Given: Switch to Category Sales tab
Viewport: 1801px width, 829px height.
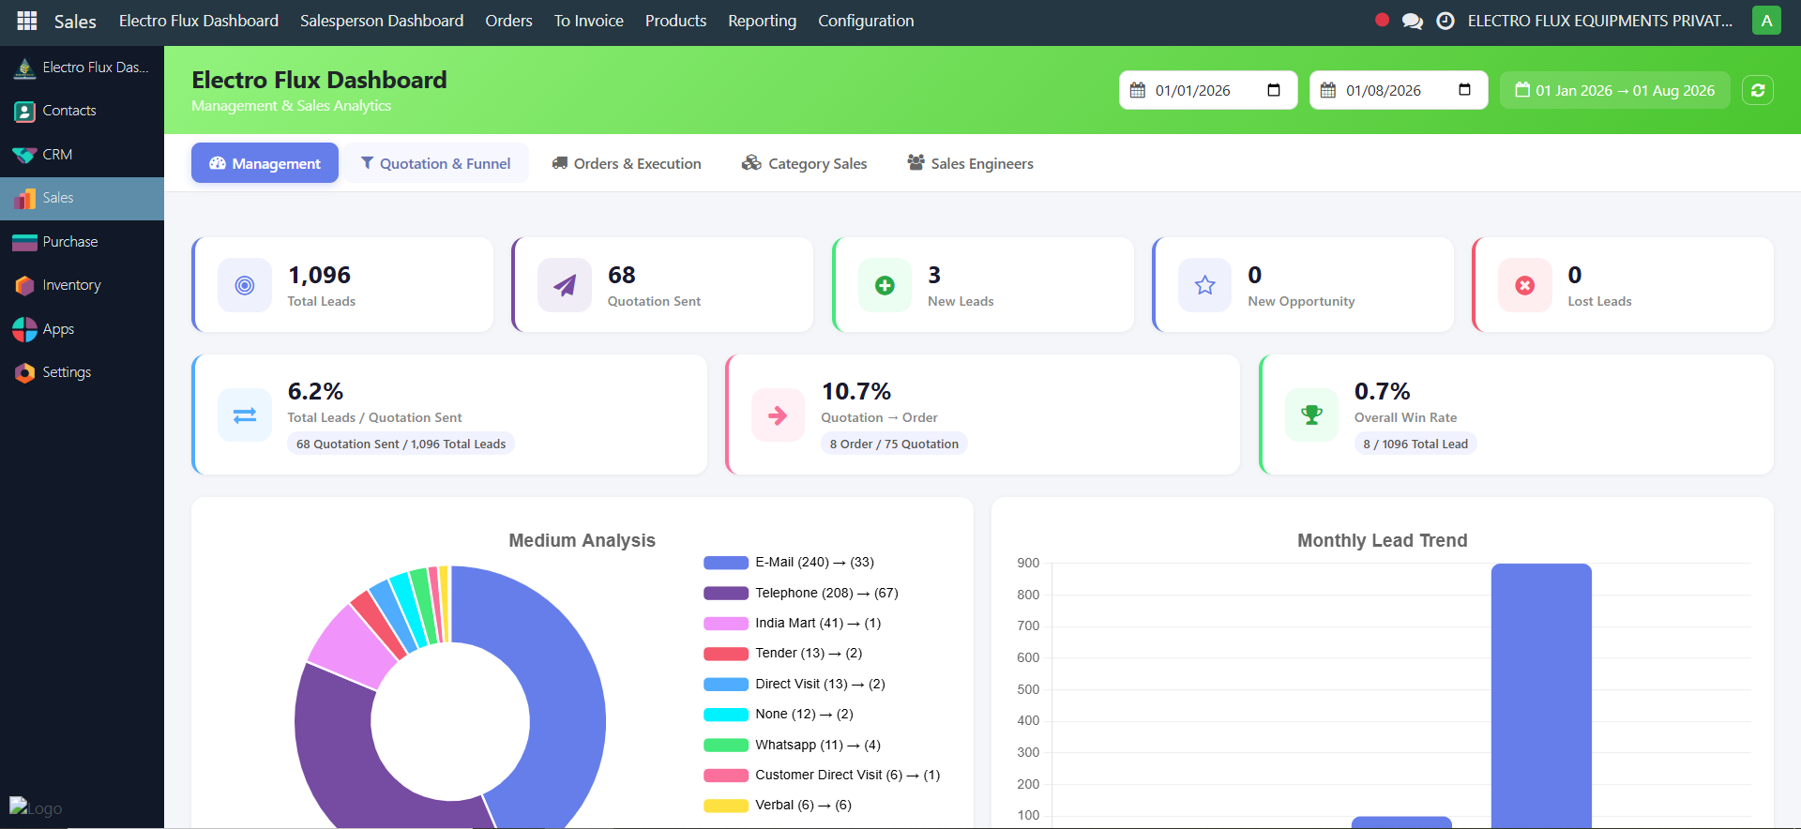Looking at the screenshot, I should pos(805,163).
